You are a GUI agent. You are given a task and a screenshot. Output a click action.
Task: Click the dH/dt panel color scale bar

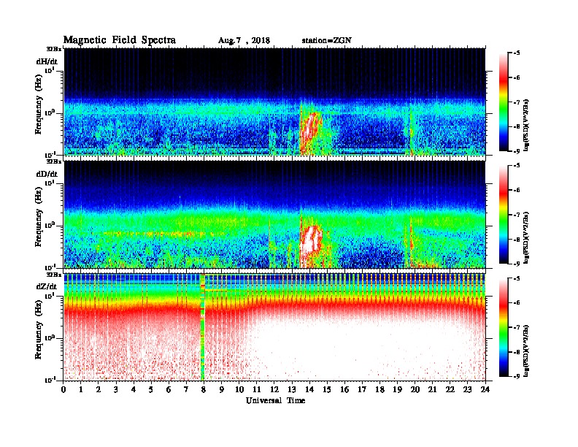pyautogui.click(x=504, y=102)
